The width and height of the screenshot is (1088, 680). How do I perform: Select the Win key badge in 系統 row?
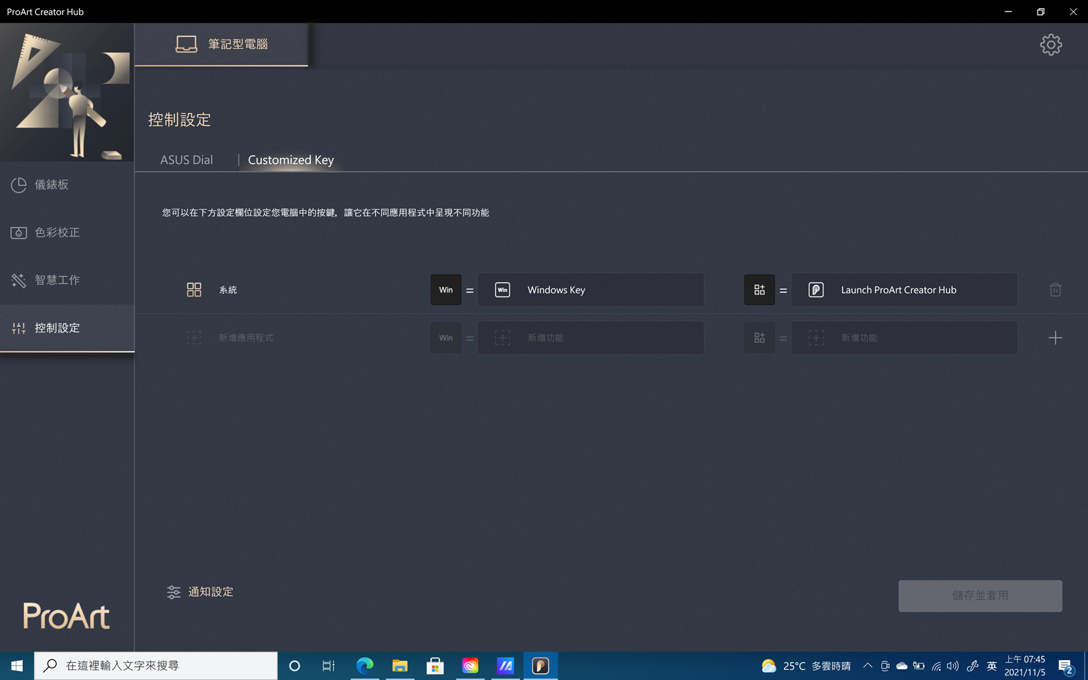click(445, 290)
